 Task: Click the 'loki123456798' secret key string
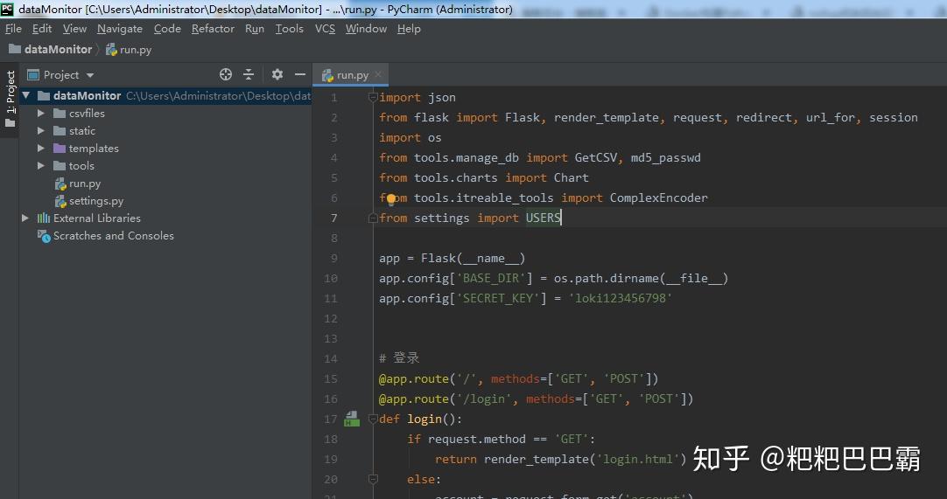coord(621,298)
